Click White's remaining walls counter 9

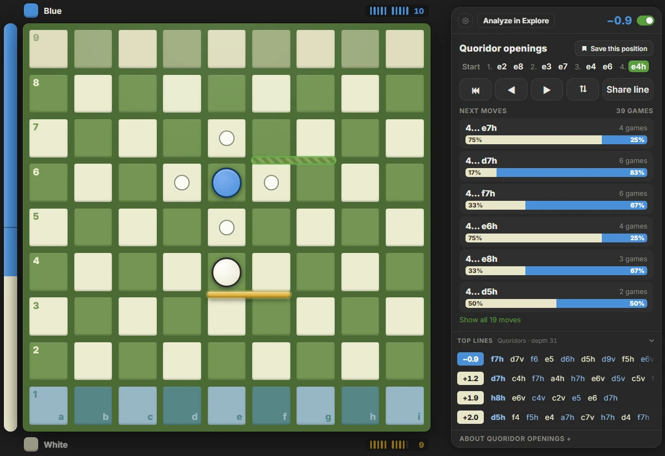click(x=397, y=444)
